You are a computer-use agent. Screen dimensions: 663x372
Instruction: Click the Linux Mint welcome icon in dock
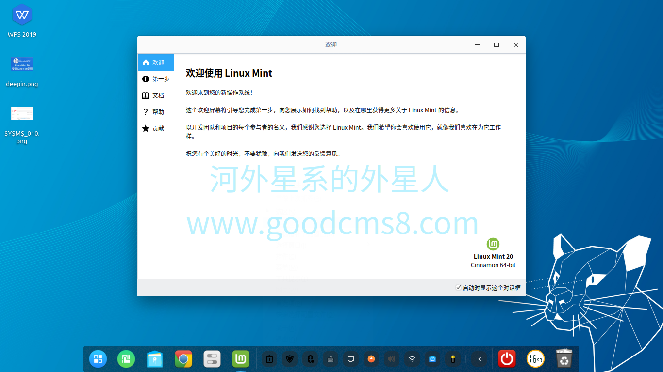coord(241,359)
